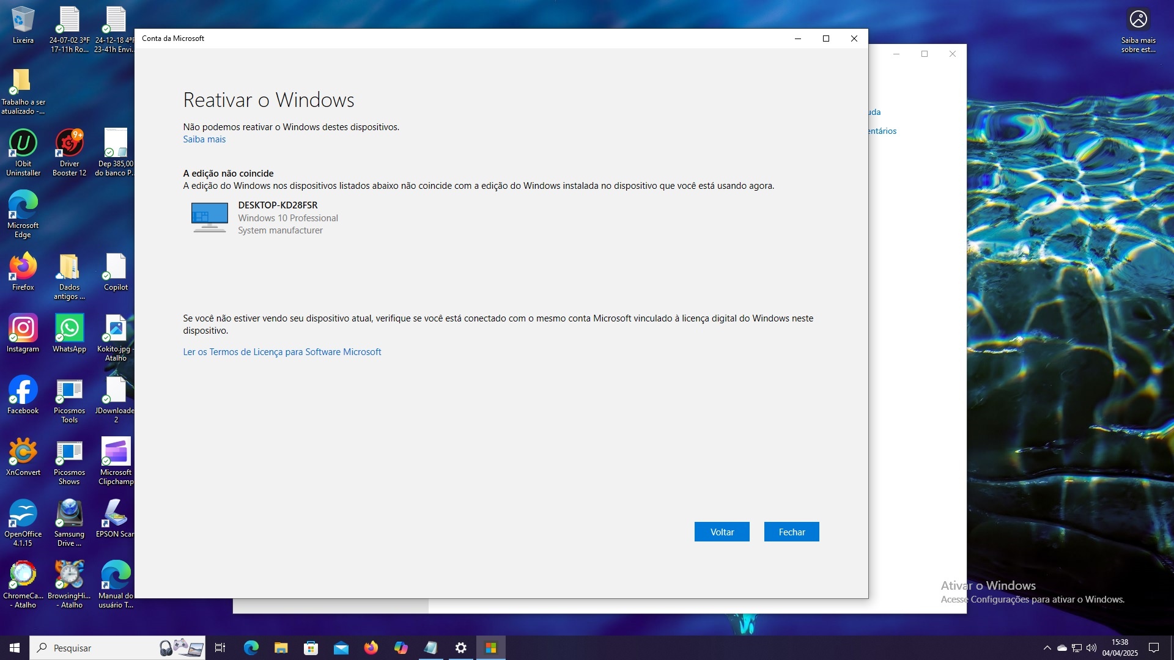Maximize the Conta da Microsoft window
Viewport: 1174px width, 660px height.
(x=826, y=38)
